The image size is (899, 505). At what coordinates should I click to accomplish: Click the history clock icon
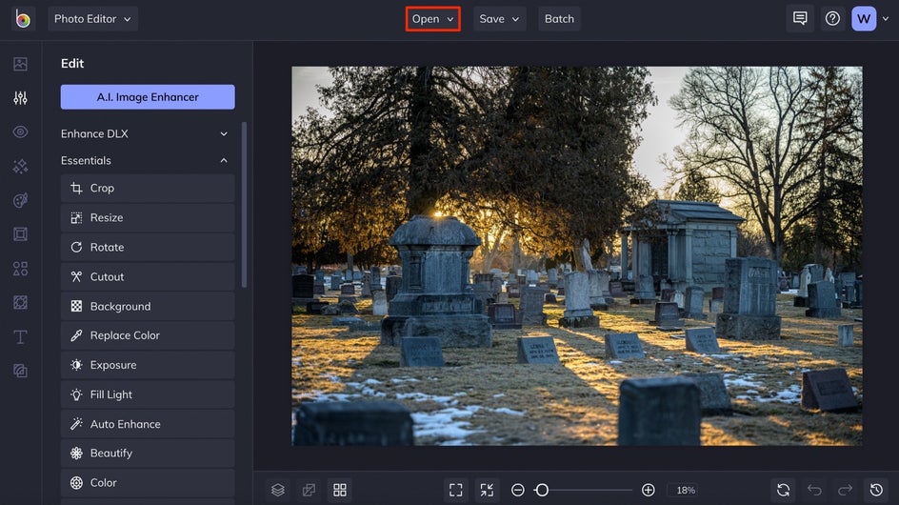coord(876,490)
